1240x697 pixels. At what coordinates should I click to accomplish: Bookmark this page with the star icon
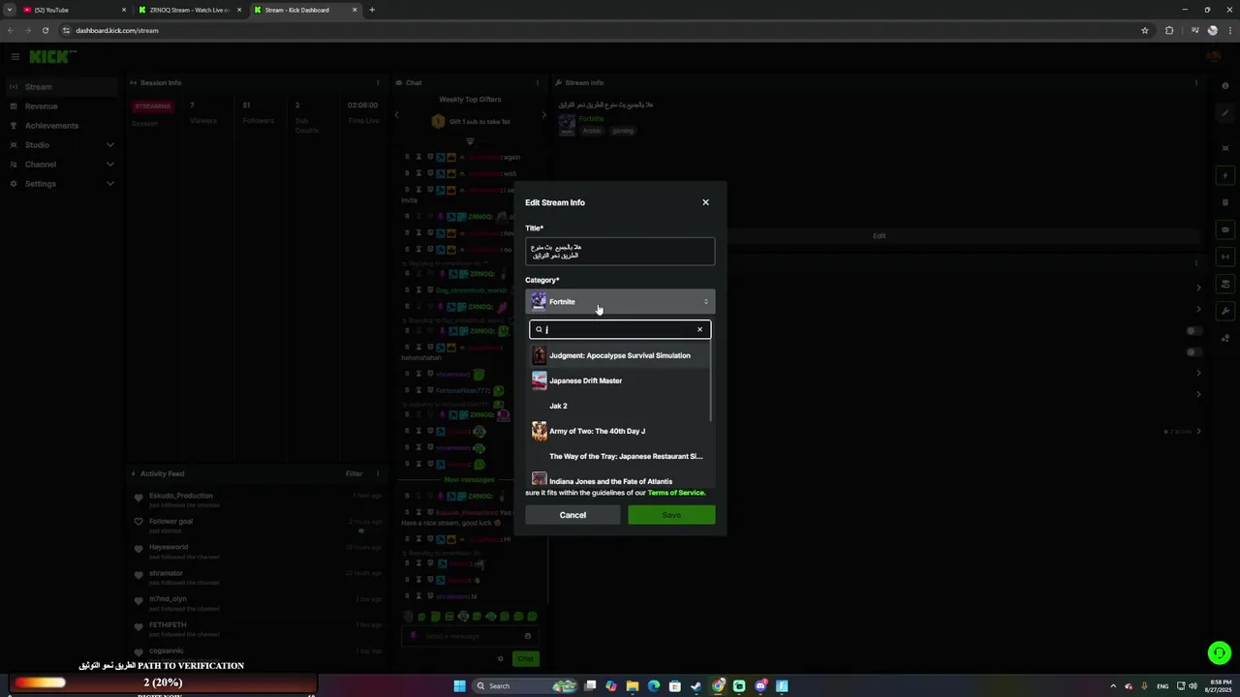(1145, 30)
